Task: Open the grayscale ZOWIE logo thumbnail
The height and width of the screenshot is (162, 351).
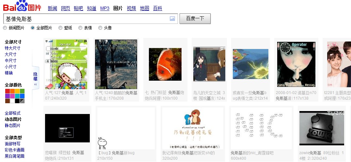Action: click(322, 128)
